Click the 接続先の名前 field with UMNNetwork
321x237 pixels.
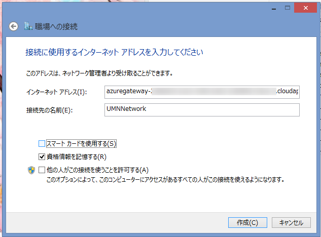[x=202, y=110]
